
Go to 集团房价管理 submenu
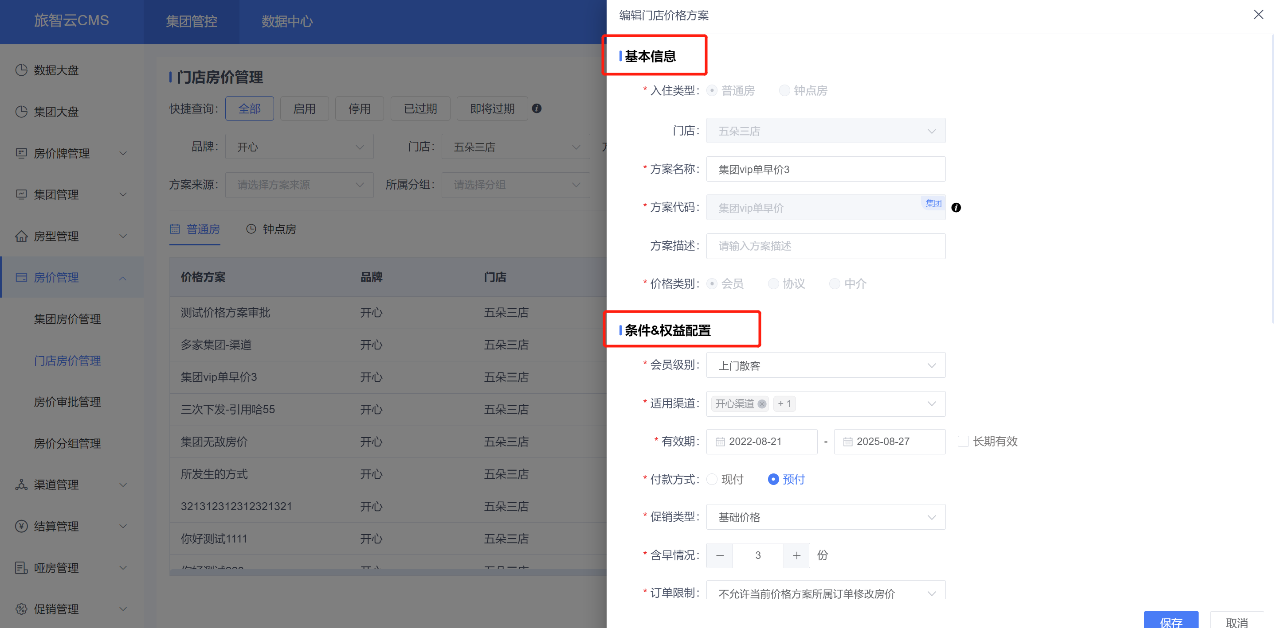(x=67, y=319)
